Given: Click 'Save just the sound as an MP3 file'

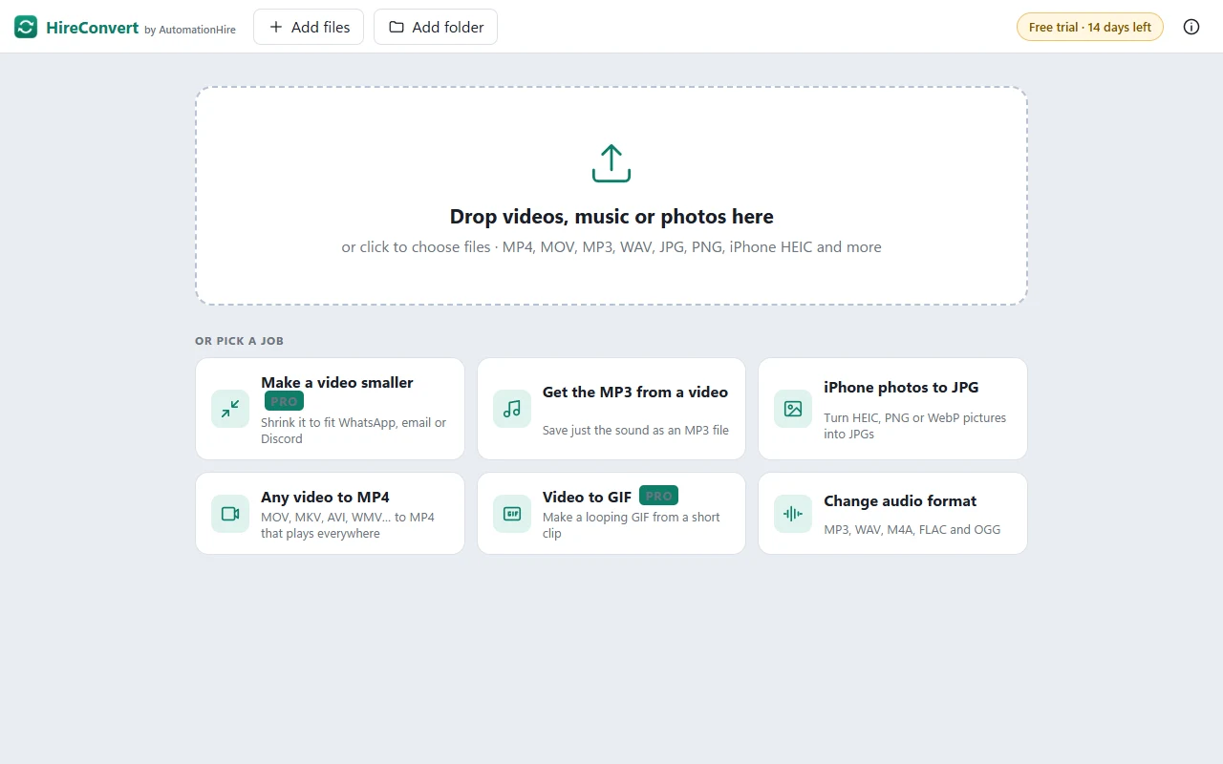Looking at the screenshot, I should tap(635, 431).
